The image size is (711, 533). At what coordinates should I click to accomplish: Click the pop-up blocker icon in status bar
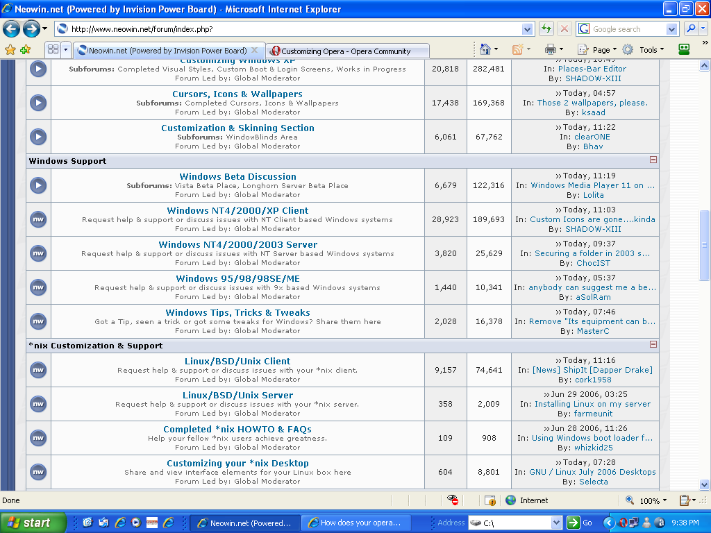tap(490, 500)
